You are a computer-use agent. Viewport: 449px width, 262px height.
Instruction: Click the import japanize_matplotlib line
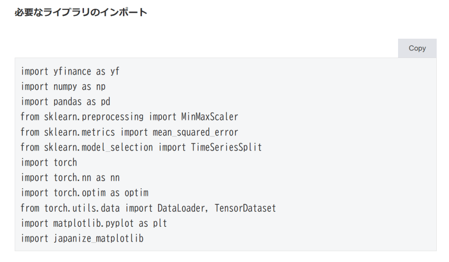(82, 238)
